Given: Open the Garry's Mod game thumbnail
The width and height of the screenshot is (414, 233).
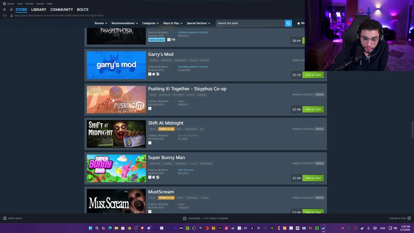Looking at the screenshot, I should (x=116, y=65).
